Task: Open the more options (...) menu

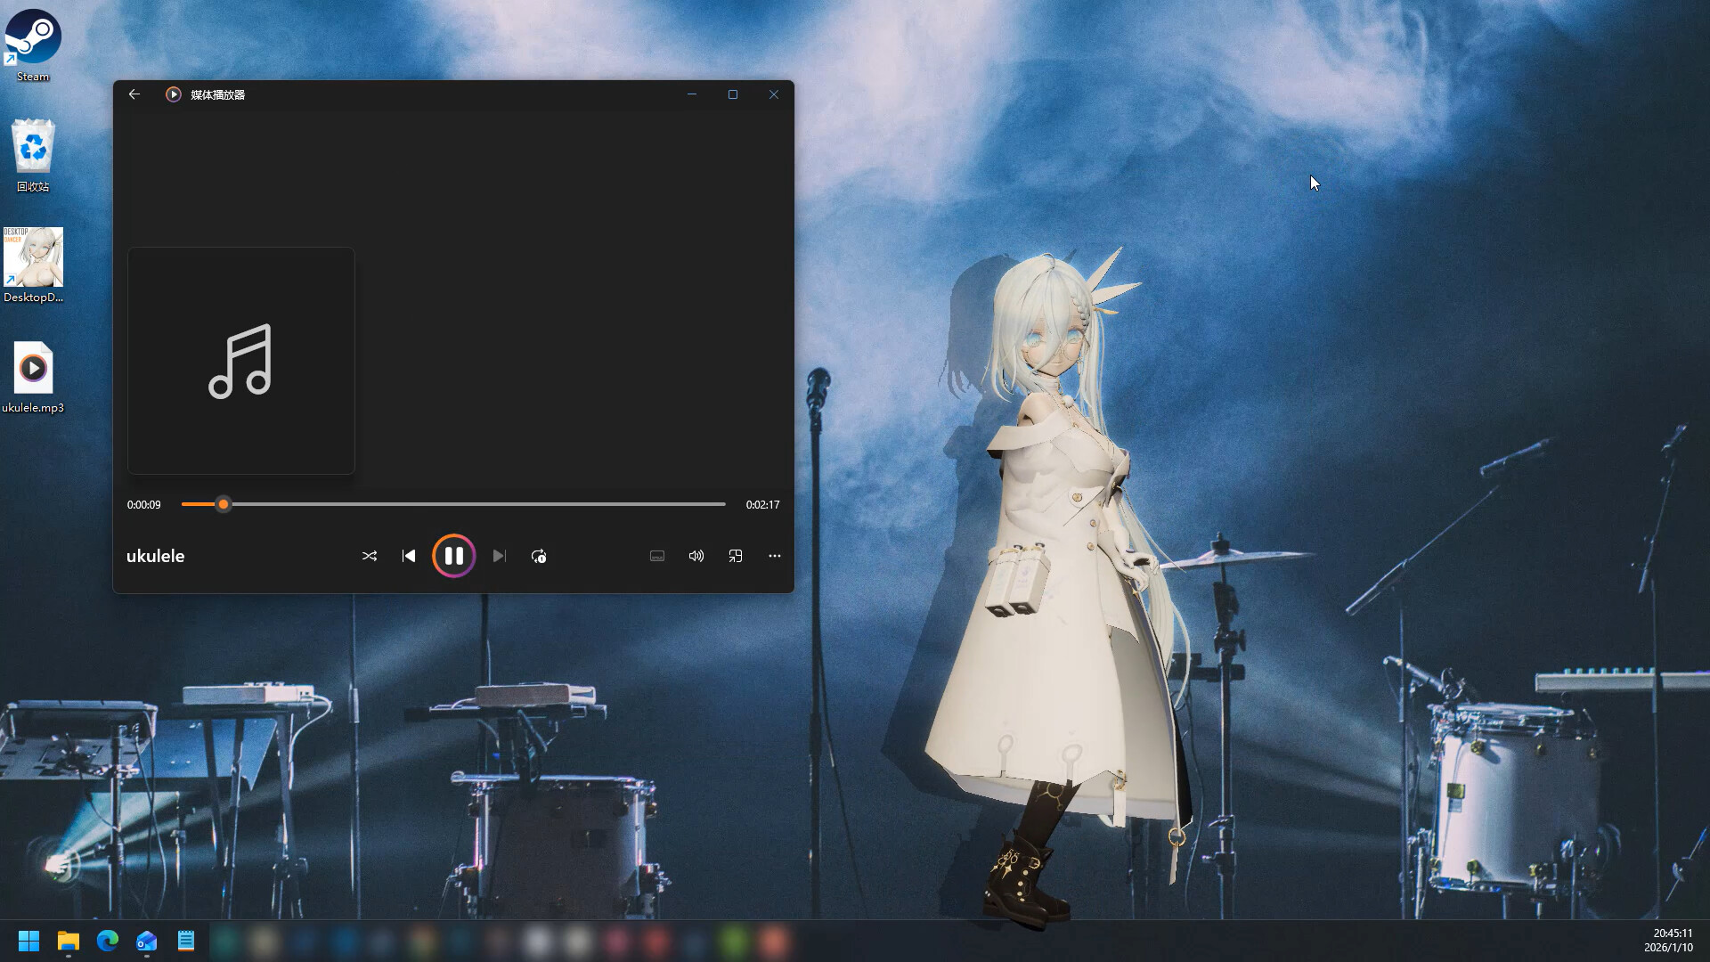Action: (x=774, y=556)
